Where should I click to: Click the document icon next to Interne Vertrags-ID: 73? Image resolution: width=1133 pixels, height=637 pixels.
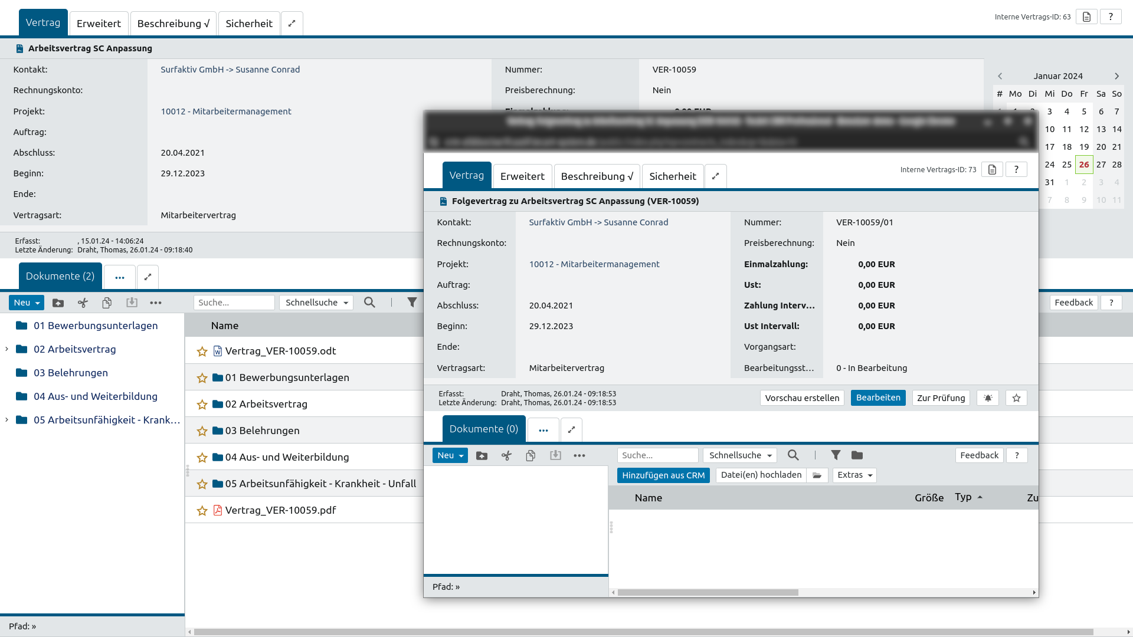(992, 170)
